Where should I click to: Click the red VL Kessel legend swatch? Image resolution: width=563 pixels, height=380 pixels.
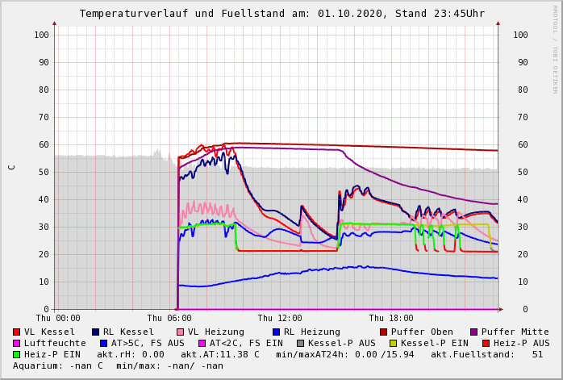coord(17,332)
